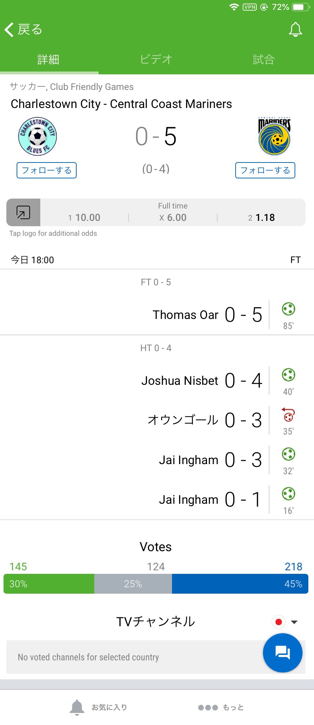Add match to お気に入り favorites bell
This screenshot has width=314, height=725.
coord(98,707)
